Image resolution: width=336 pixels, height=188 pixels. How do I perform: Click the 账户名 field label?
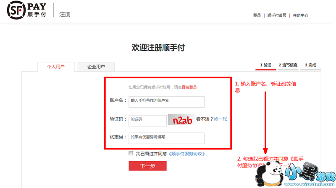point(118,100)
